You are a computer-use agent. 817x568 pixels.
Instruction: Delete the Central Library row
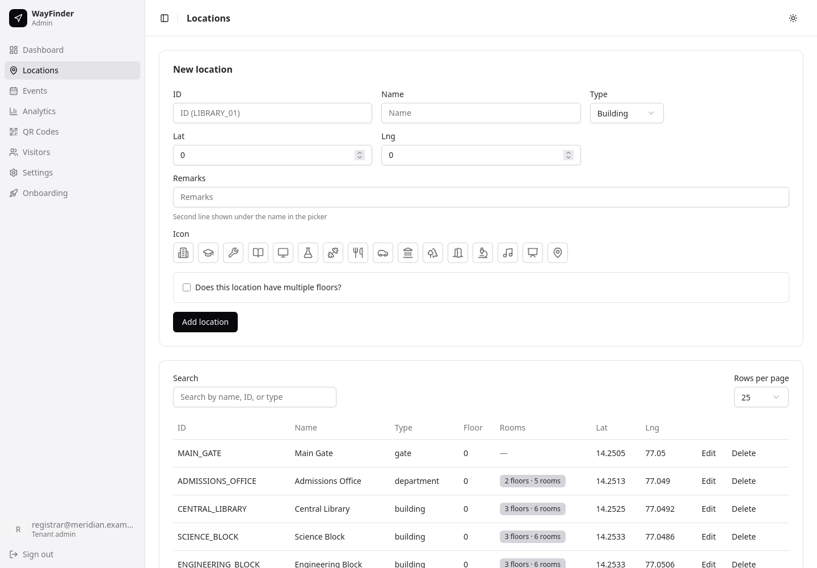[x=744, y=509]
